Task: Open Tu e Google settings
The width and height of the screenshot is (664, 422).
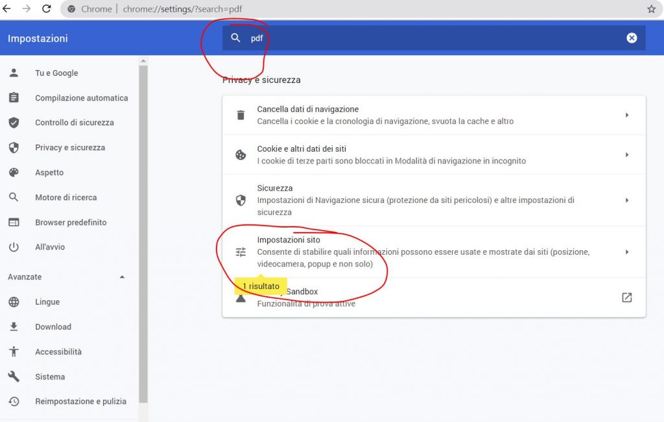Action: pos(56,73)
